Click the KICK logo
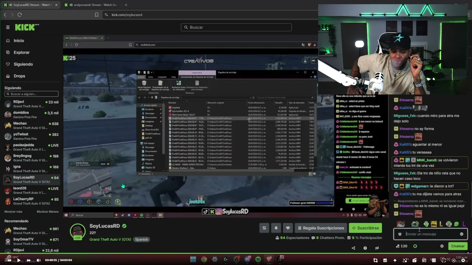Screen dimensions: 472x265 click(x=27, y=27)
